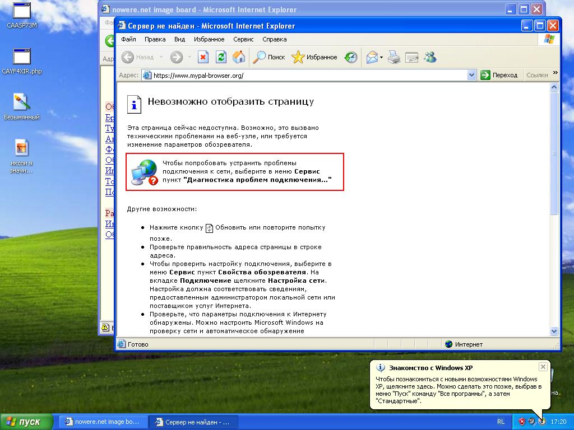Screen dimensions: 574x430
Task: Open the Mail button dropdown arrow
Action: 381,57
